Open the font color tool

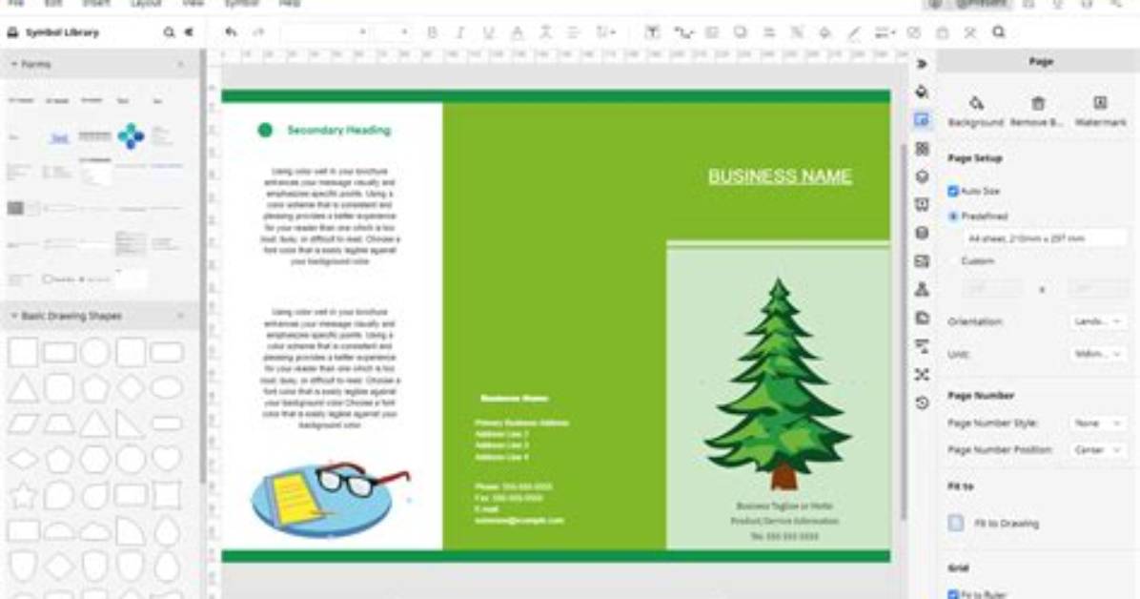517,32
